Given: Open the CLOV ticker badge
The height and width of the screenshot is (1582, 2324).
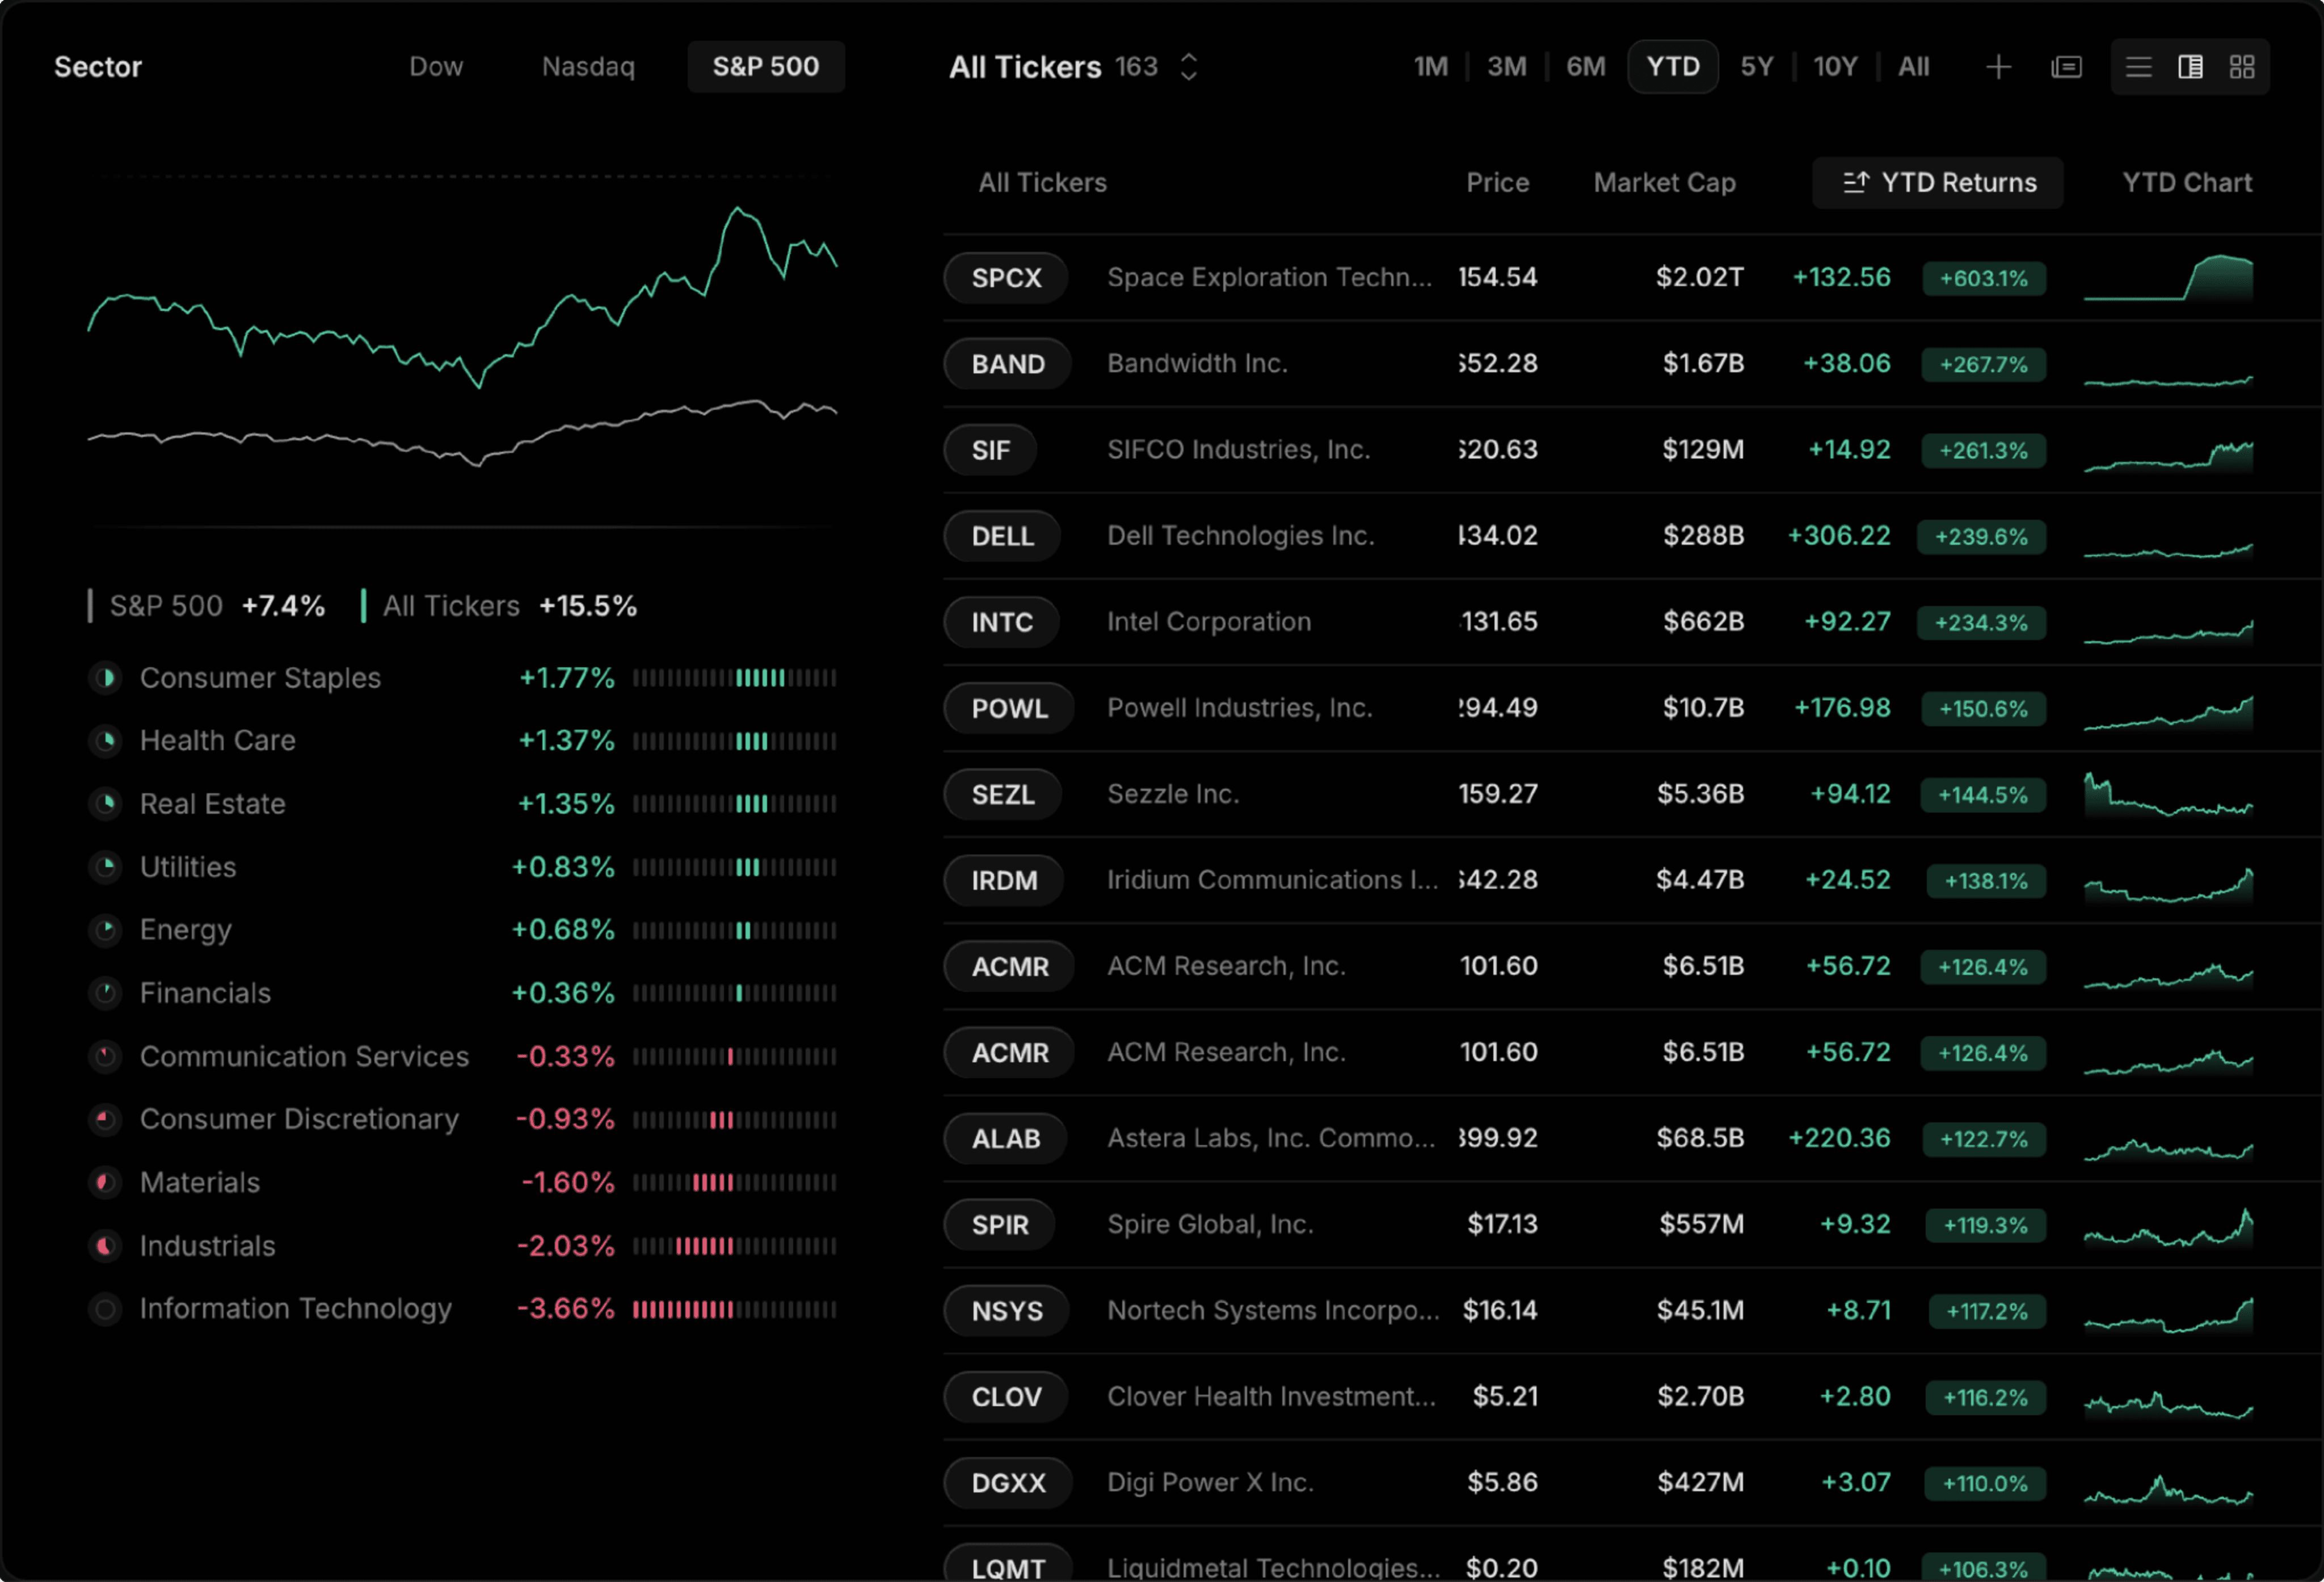Looking at the screenshot, I should pos(1006,1396).
